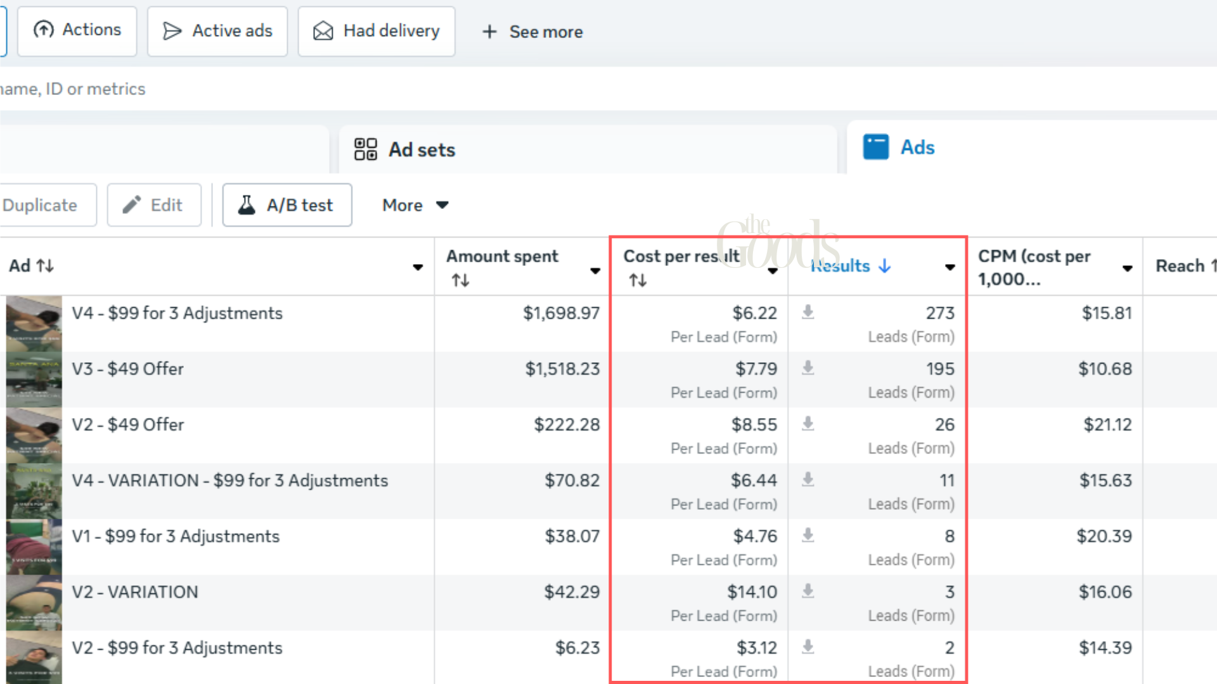This screenshot has height=684, width=1217.
Task: Sort by the Ad column arrows
Action: click(45, 266)
